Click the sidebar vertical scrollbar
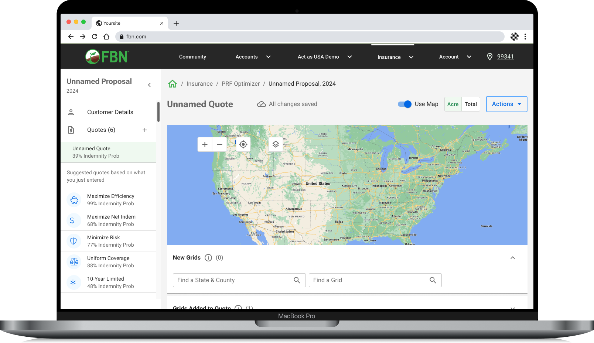Viewport: 594px width, 343px height. point(158,112)
